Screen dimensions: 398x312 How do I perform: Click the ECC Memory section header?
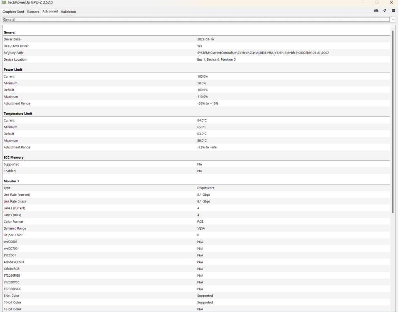(14, 157)
